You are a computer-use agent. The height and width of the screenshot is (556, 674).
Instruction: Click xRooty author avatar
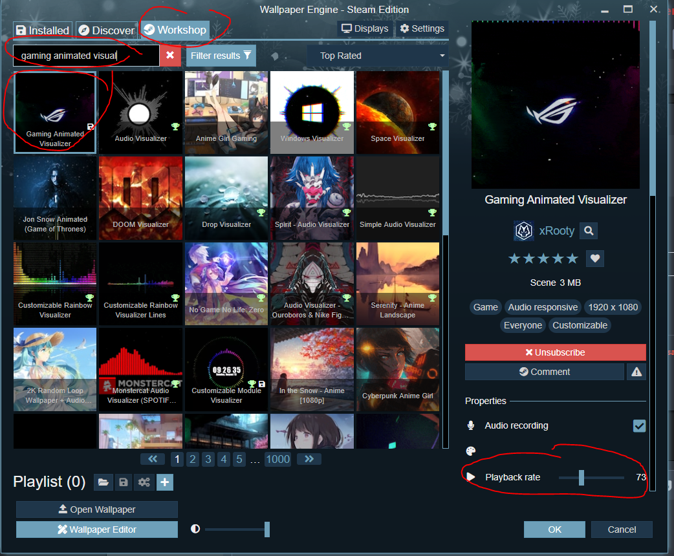(x=524, y=231)
